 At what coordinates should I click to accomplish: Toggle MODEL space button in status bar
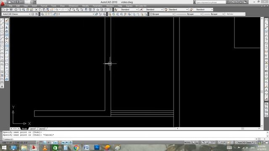click(x=187, y=143)
